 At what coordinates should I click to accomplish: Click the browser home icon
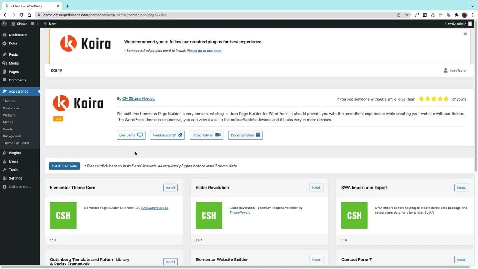coord(29,15)
